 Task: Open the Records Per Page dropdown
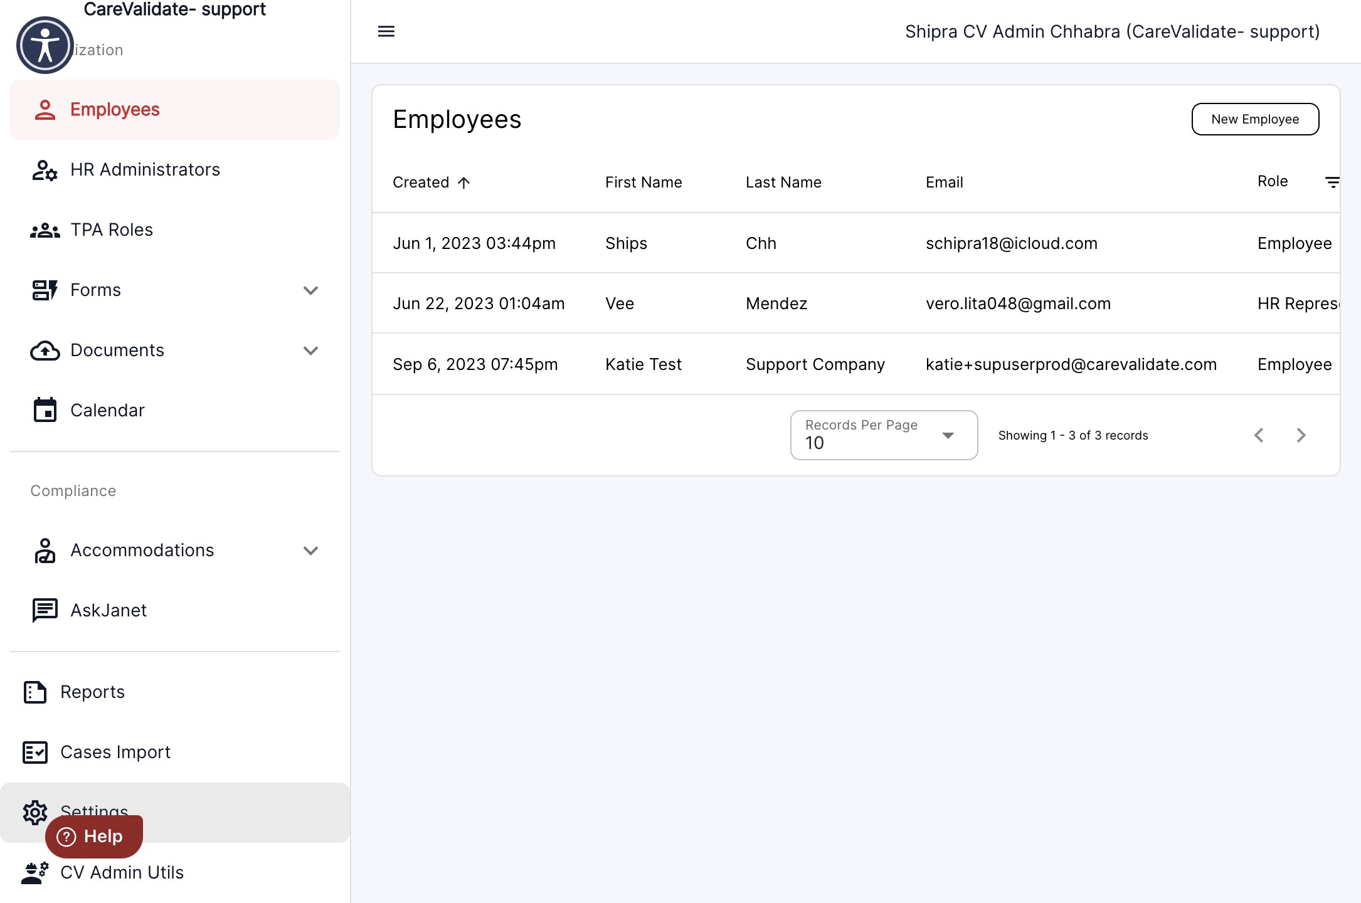pyautogui.click(x=884, y=435)
